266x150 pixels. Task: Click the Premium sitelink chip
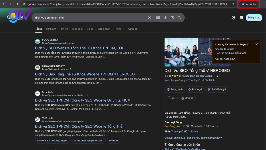click(113, 141)
